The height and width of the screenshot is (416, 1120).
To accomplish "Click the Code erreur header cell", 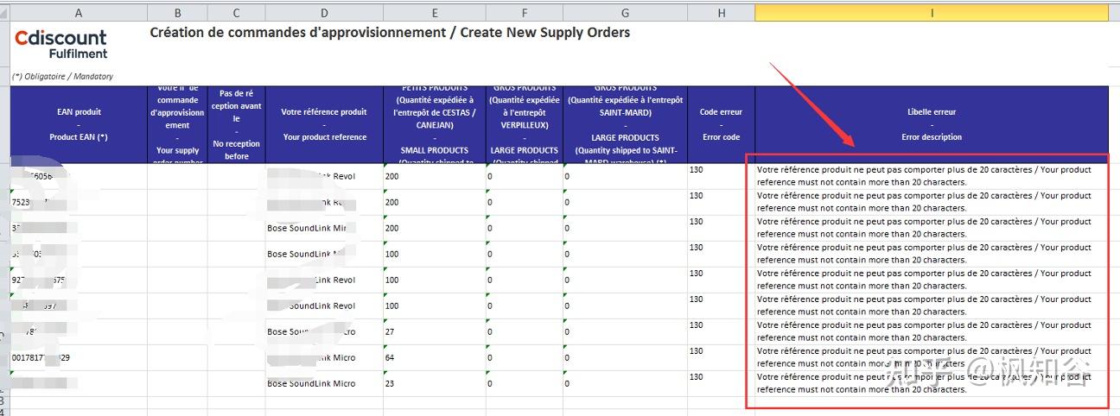I will tap(721, 124).
